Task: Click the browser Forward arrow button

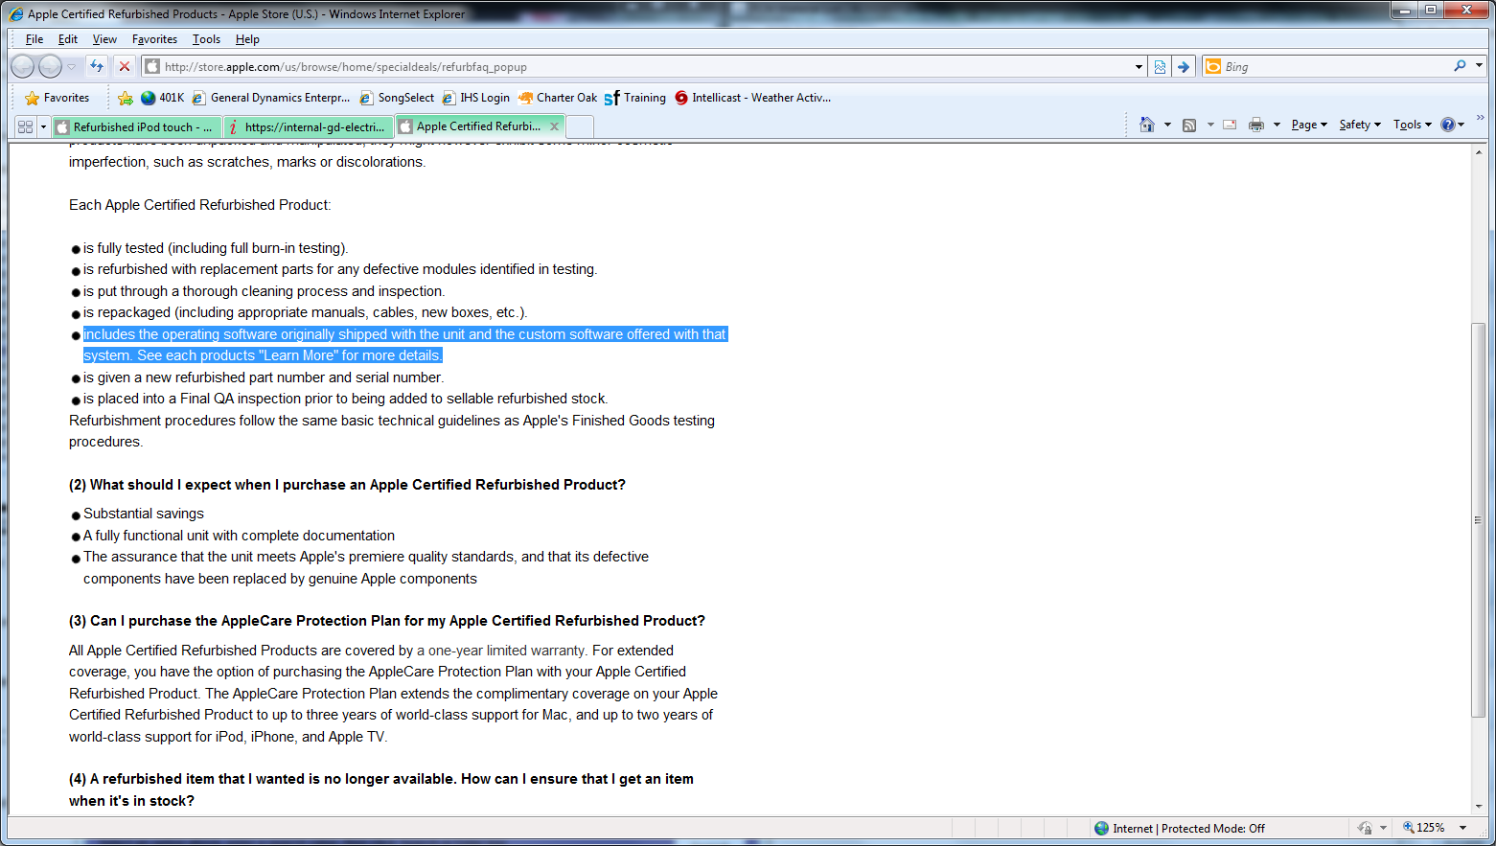Action: (x=51, y=66)
